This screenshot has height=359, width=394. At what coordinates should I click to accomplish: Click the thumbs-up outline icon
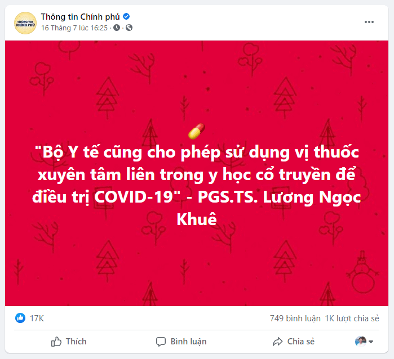point(56,342)
